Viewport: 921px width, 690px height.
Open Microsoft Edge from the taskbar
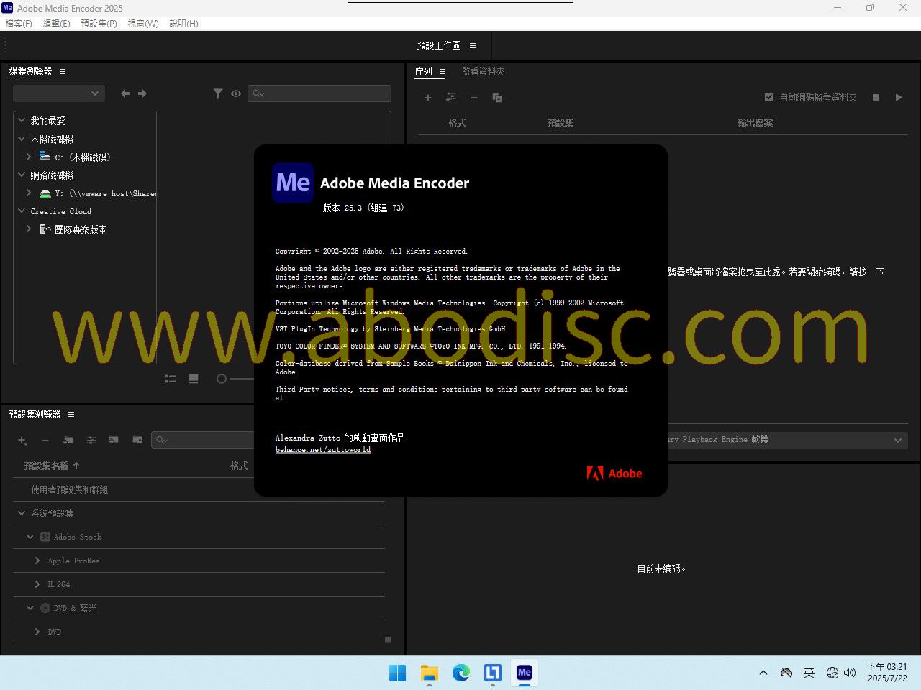461,673
